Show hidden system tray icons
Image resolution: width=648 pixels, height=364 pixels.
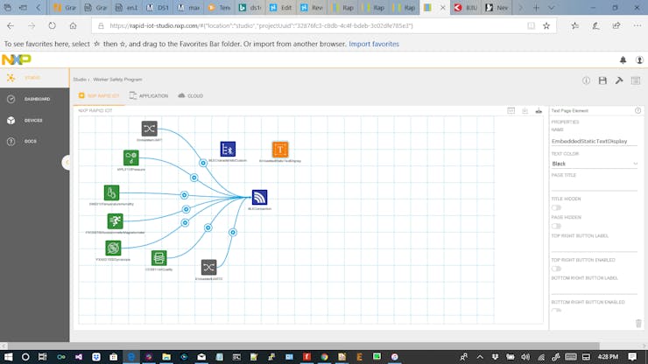[x=480, y=357]
